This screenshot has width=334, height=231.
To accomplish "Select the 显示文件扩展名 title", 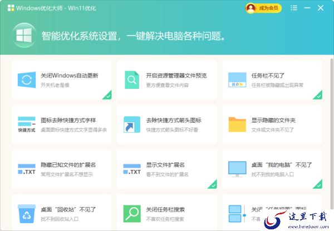I will 165,165.
